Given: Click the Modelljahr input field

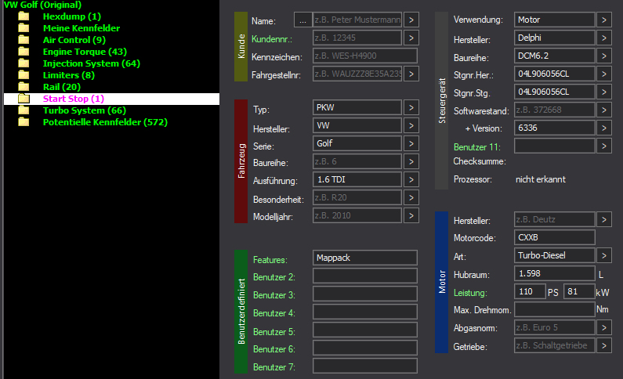Looking at the screenshot, I should click(x=357, y=216).
